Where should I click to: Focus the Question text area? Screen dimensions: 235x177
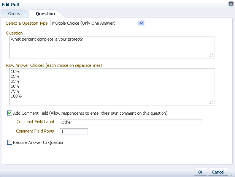click(112, 47)
